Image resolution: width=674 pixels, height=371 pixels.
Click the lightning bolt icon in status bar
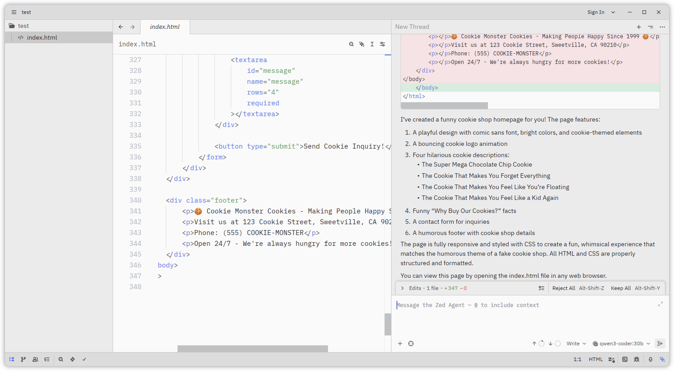click(x=73, y=359)
